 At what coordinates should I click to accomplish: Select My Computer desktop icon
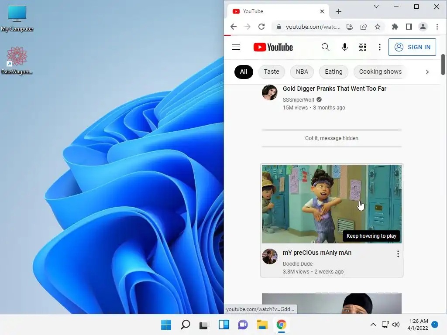17,18
